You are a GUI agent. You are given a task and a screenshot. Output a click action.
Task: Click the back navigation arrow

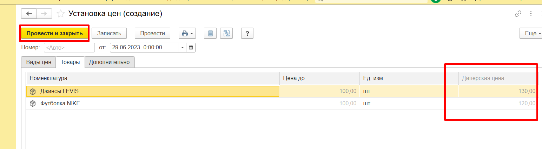click(29, 14)
